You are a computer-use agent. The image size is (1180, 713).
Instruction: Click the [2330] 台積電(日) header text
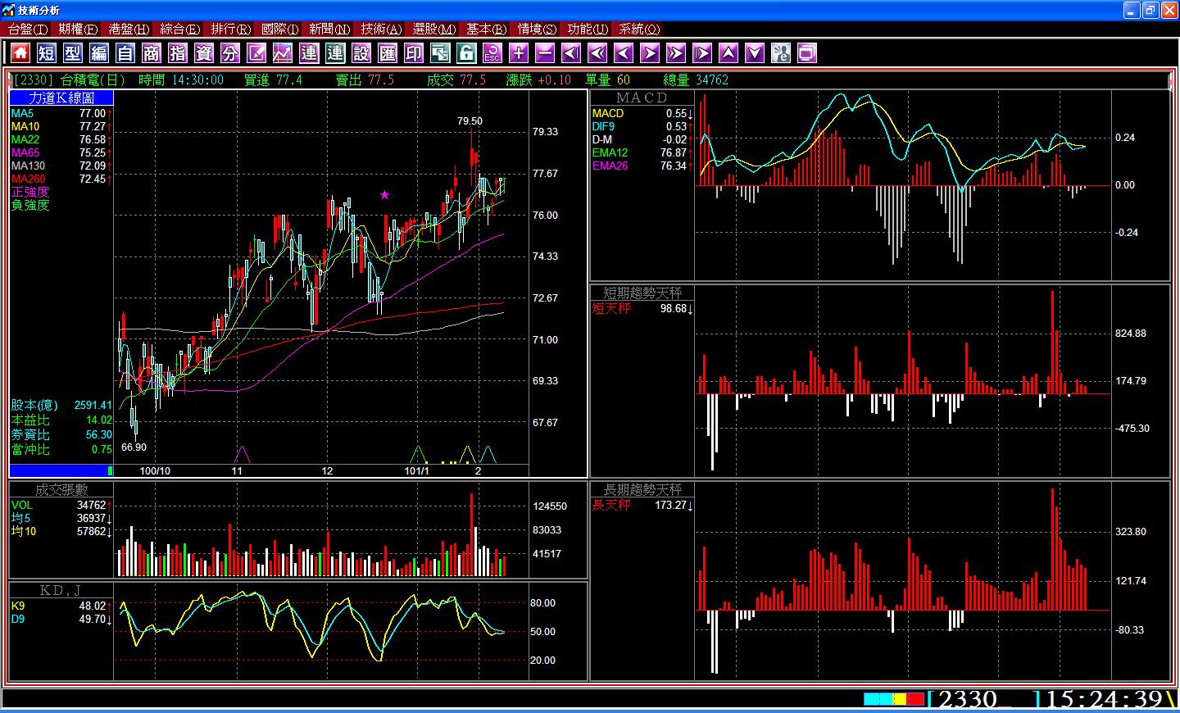tap(70, 79)
